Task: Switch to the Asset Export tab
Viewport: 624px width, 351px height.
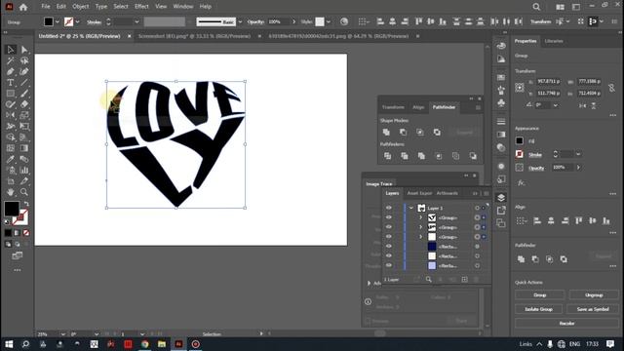Action: [x=419, y=193]
